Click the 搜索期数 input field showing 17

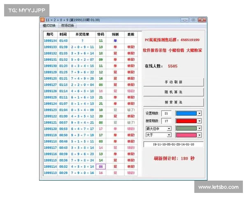tap(166, 121)
